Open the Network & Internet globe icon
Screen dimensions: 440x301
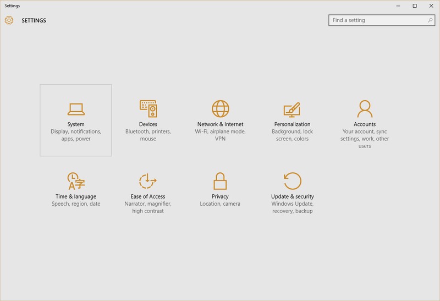tap(220, 108)
